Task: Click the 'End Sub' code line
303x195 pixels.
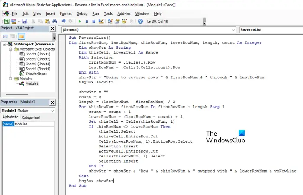Action: click(77, 186)
